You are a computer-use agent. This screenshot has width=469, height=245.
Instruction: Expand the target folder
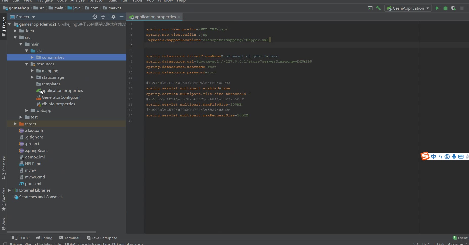pyautogui.click(x=15, y=124)
